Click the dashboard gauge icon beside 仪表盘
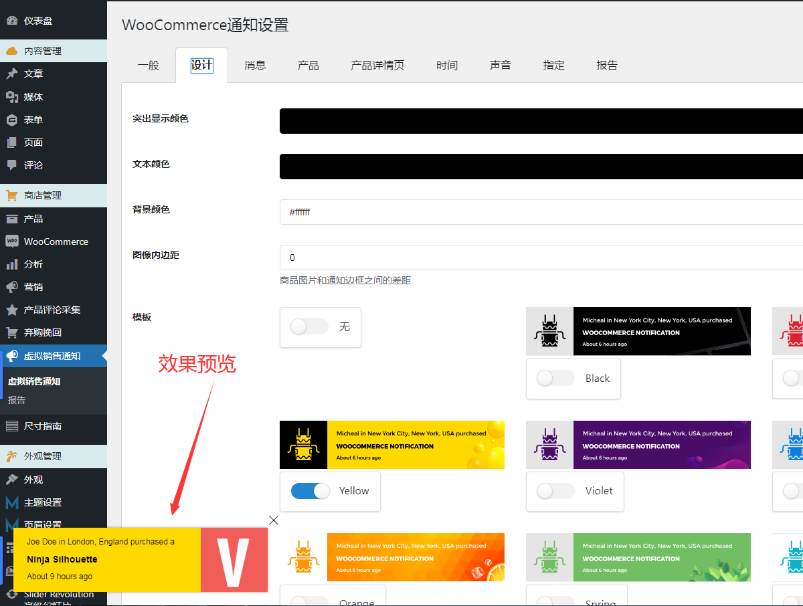The image size is (803, 606). (x=11, y=21)
